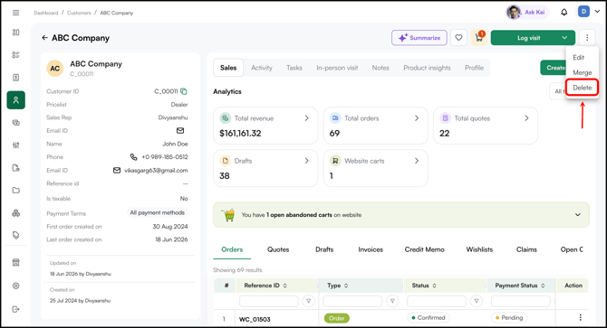Switch to the Activity tab

(x=262, y=68)
